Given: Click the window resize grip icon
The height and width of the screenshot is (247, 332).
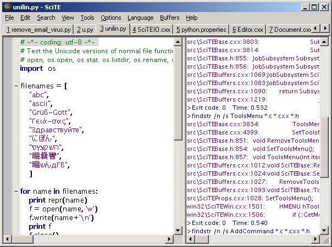Looking at the screenshot, I should [x=324, y=239].
